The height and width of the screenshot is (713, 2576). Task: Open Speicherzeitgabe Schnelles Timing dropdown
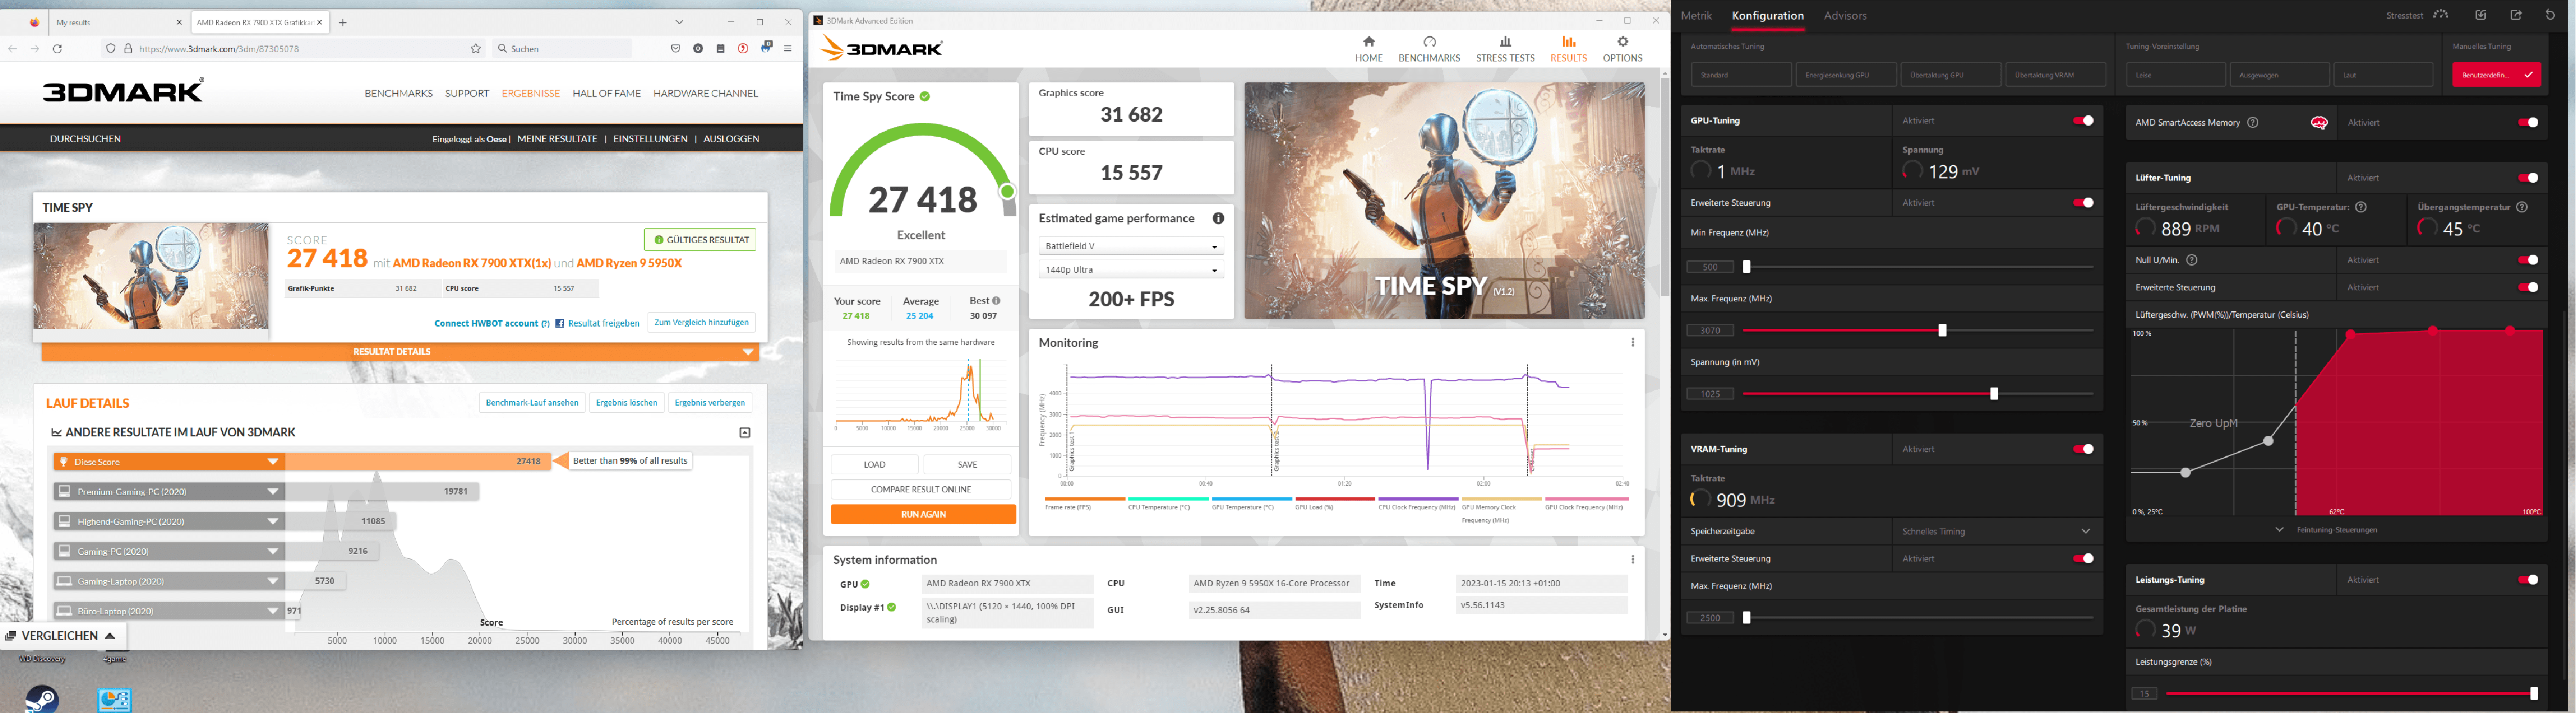pyautogui.click(x=1996, y=531)
